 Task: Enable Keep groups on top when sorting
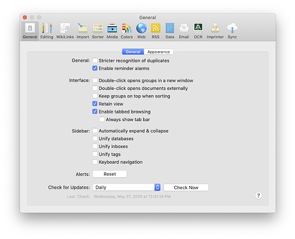pyautogui.click(x=95, y=96)
